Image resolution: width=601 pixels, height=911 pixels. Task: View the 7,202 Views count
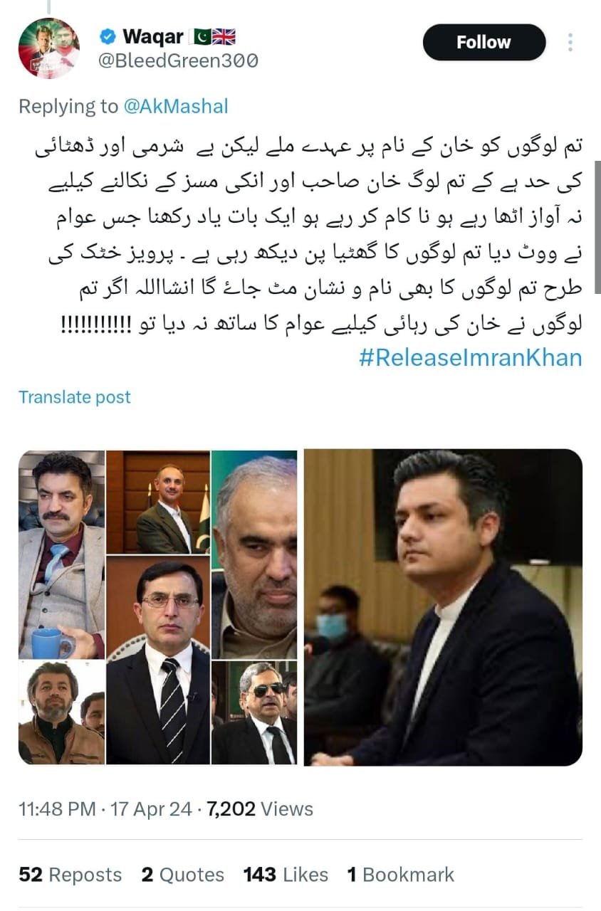(x=260, y=809)
